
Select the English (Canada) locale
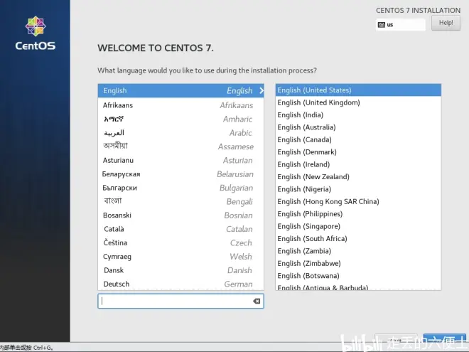358,140
